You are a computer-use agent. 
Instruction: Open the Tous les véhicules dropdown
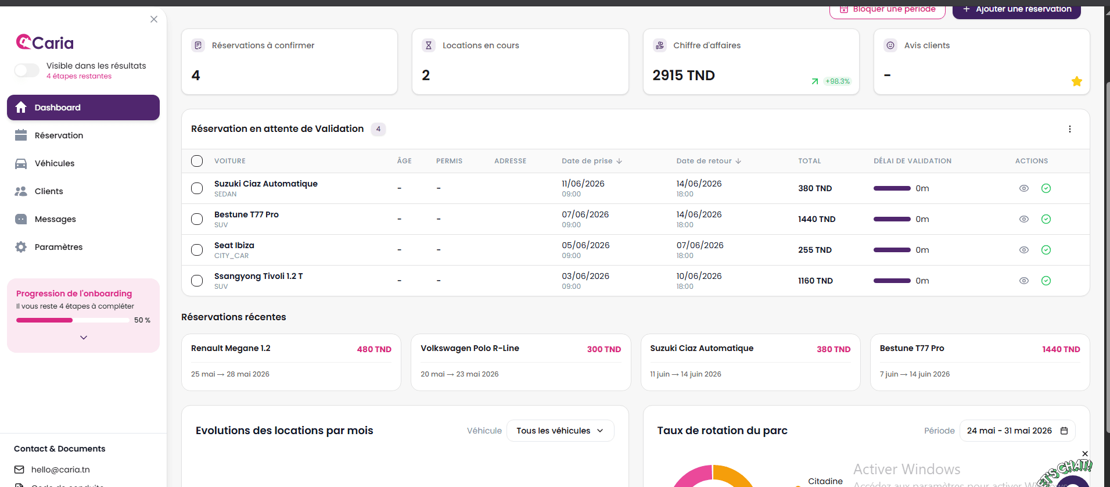pyautogui.click(x=560, y=431)
